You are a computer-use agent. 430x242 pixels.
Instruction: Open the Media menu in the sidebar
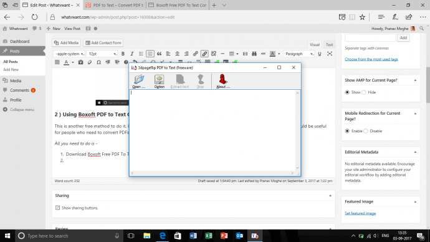pos(16,80)
